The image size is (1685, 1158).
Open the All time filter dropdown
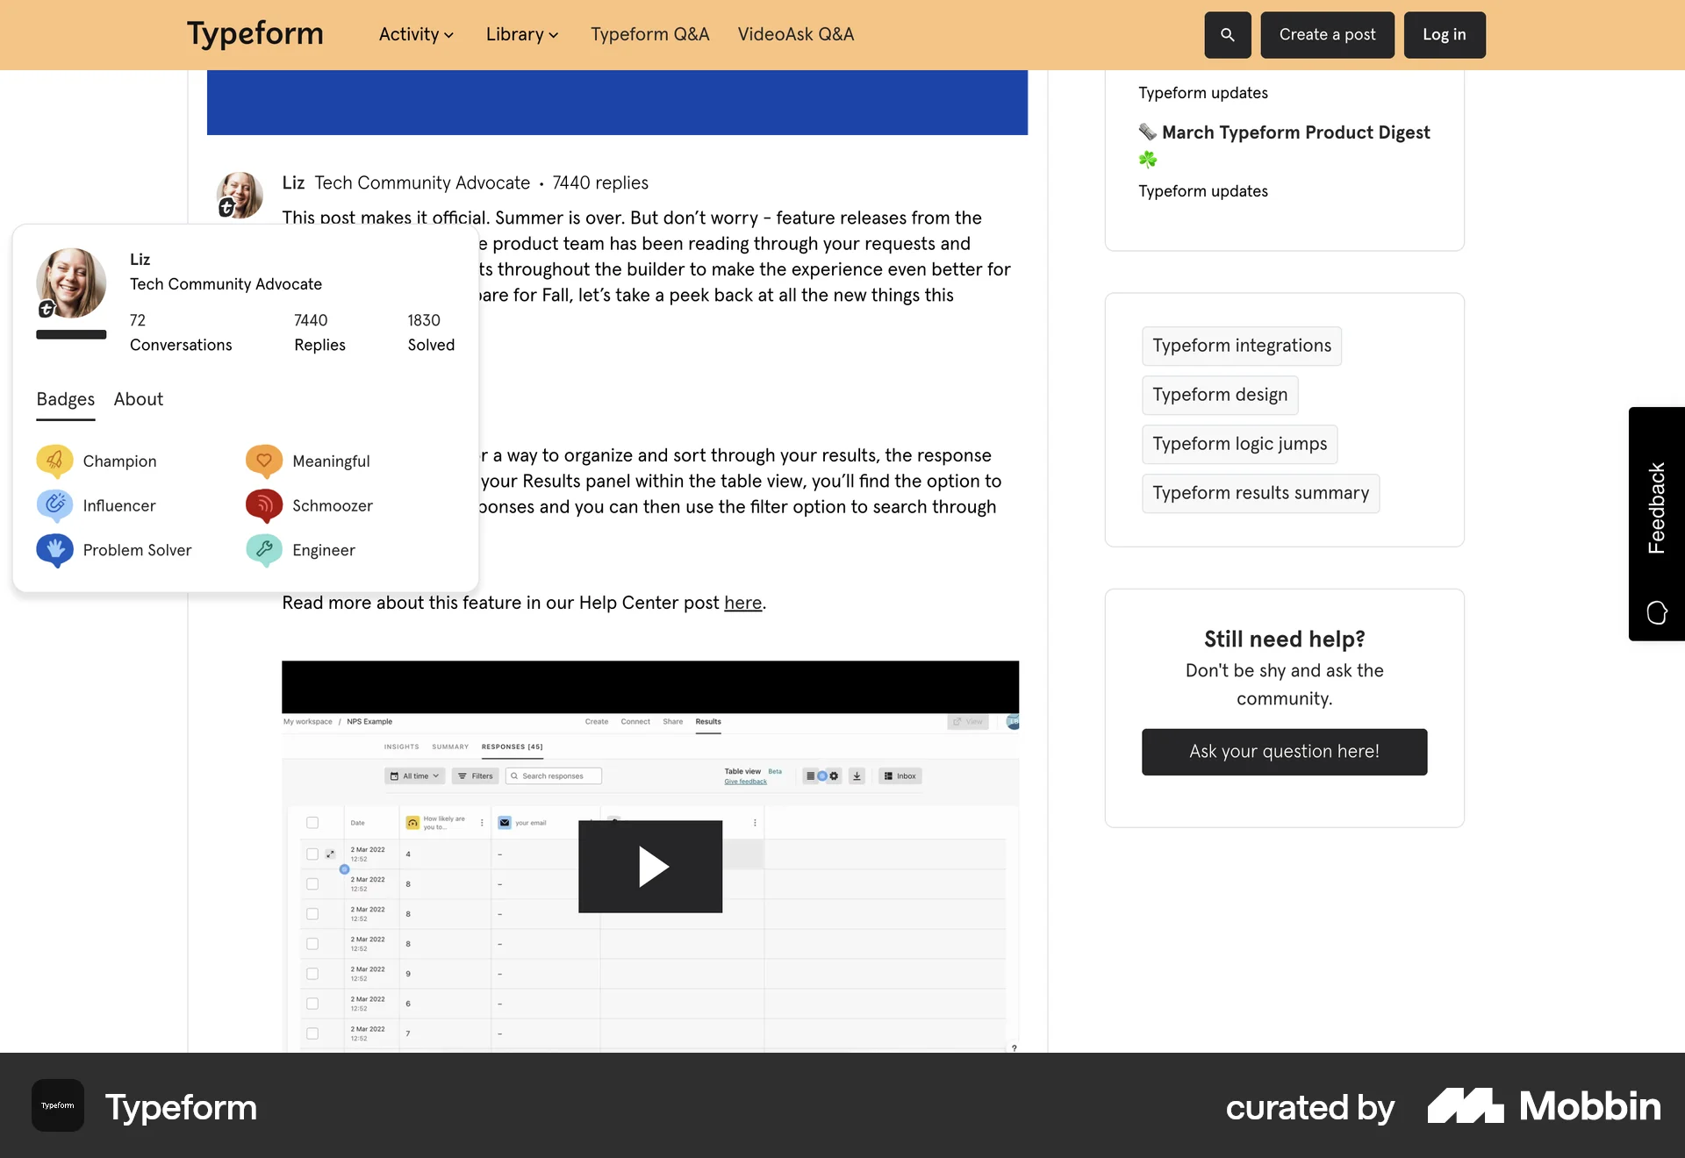click(414, 776)
